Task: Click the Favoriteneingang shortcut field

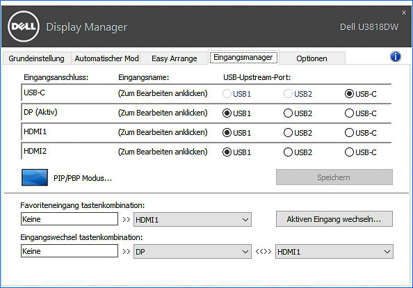Action: (x=70, y=219)
